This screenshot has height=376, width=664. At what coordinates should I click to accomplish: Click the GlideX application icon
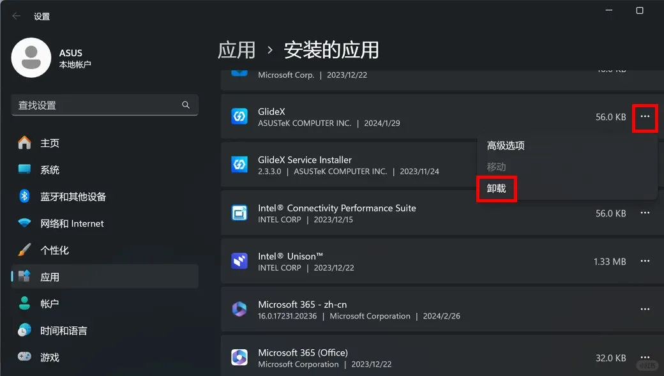point(239,117)
